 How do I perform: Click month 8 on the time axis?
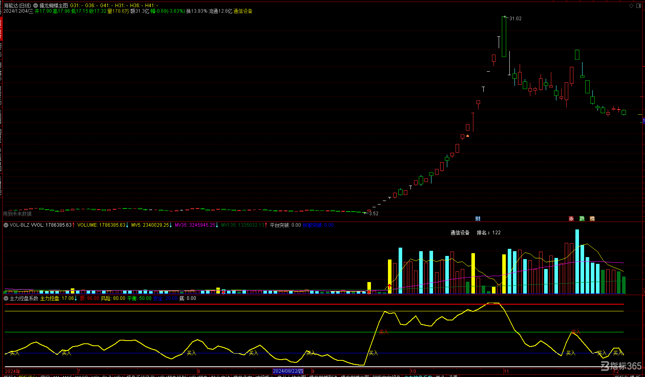tap(199, 371)
